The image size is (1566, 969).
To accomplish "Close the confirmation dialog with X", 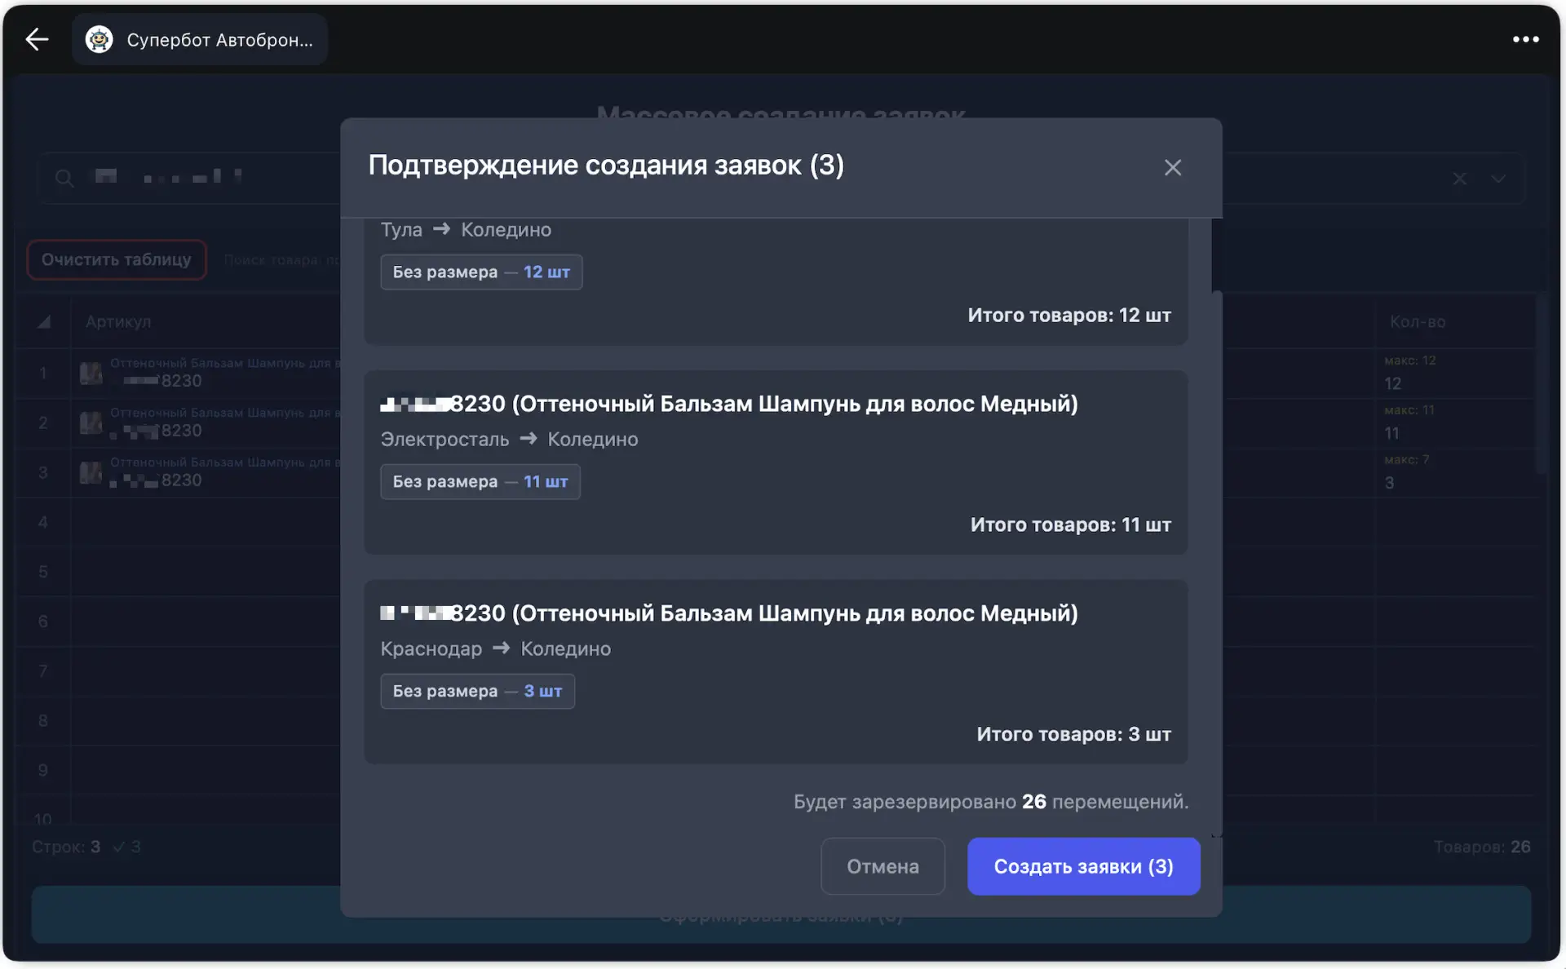I will pyautogui.click(x=1172, y=167).
